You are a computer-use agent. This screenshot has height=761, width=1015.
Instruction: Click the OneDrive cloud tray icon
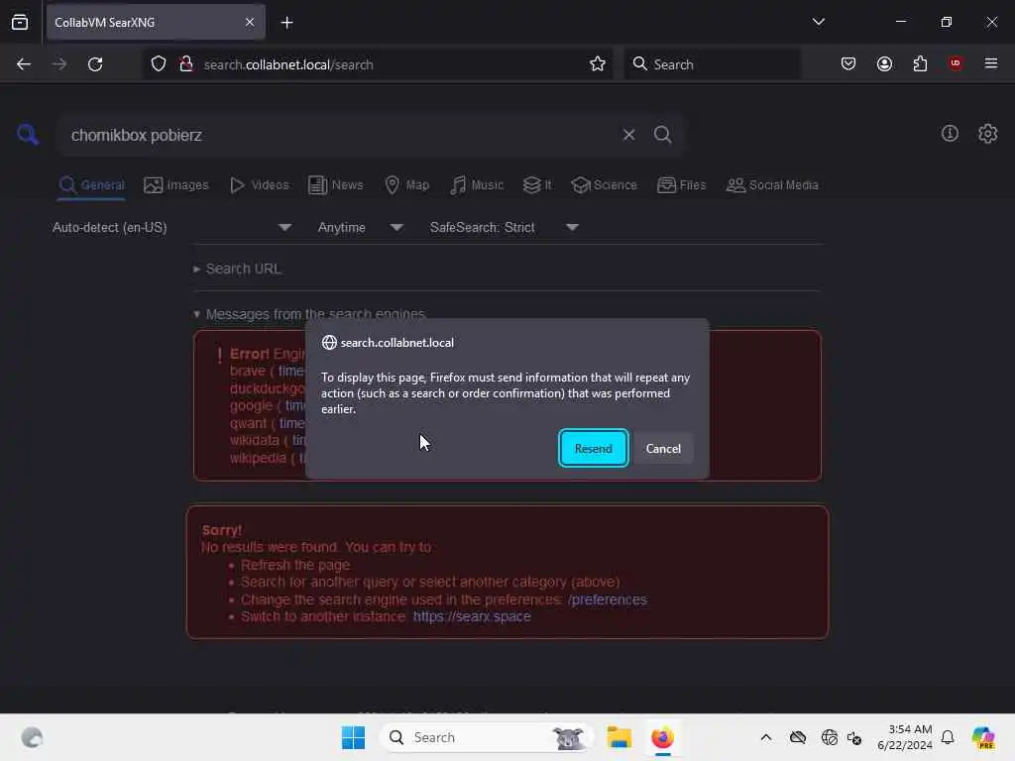coord(798,737)
